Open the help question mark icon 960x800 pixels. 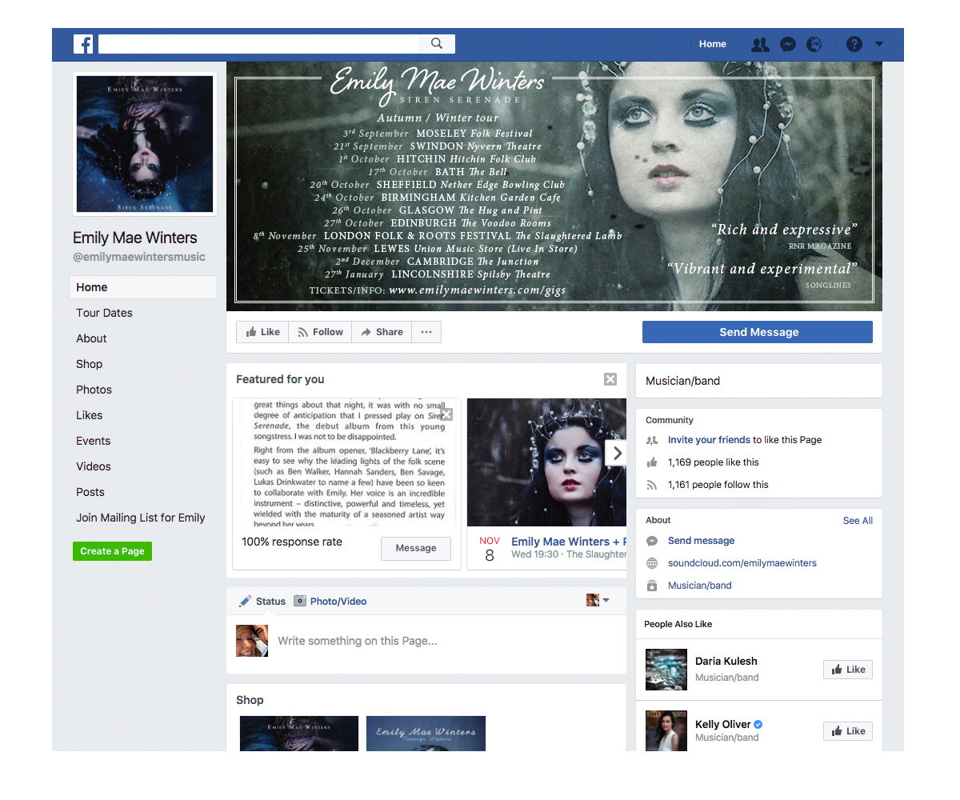[854, 45]
